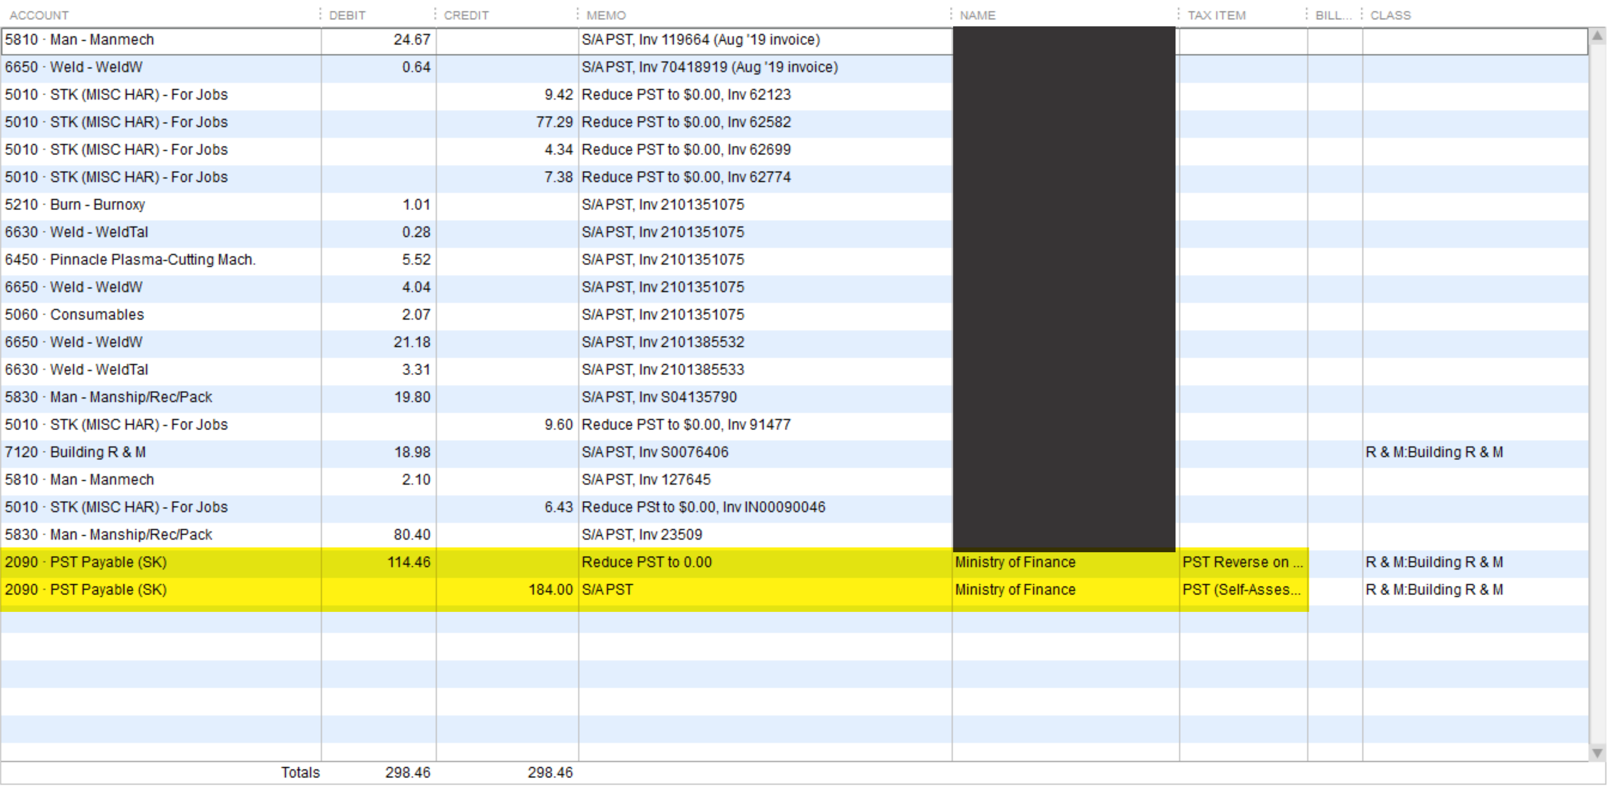
Task: Select the 6450 Pinnacle Plasma-Cutting Mach. account
Action: point(130,259)
